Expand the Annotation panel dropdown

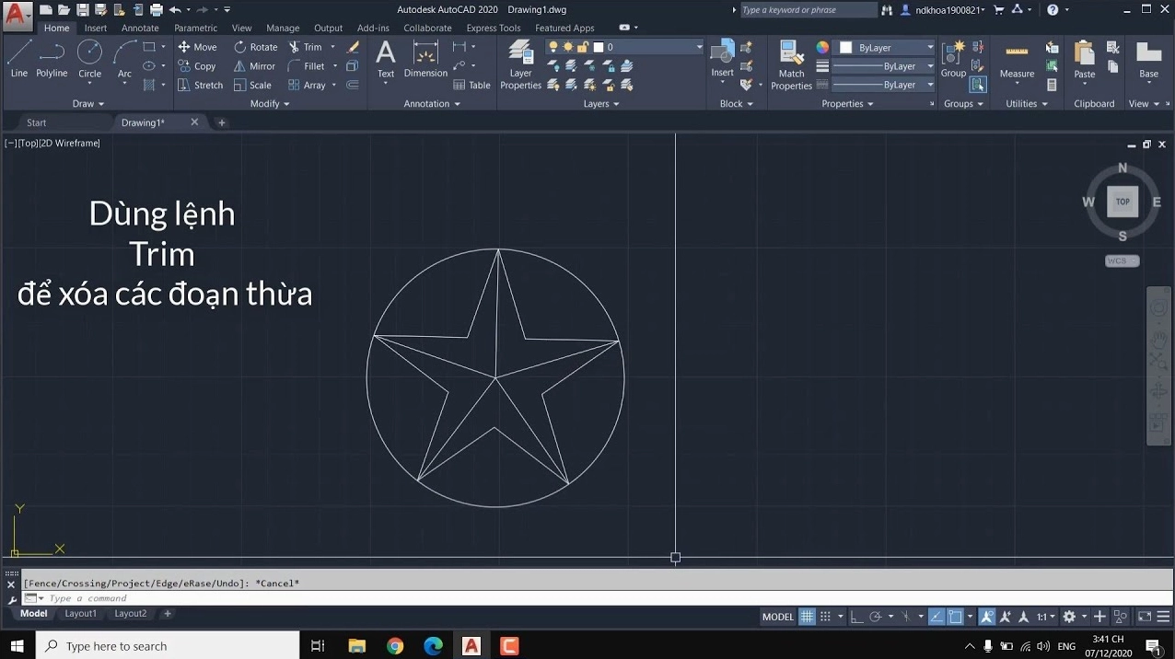[x=432, y=104]
